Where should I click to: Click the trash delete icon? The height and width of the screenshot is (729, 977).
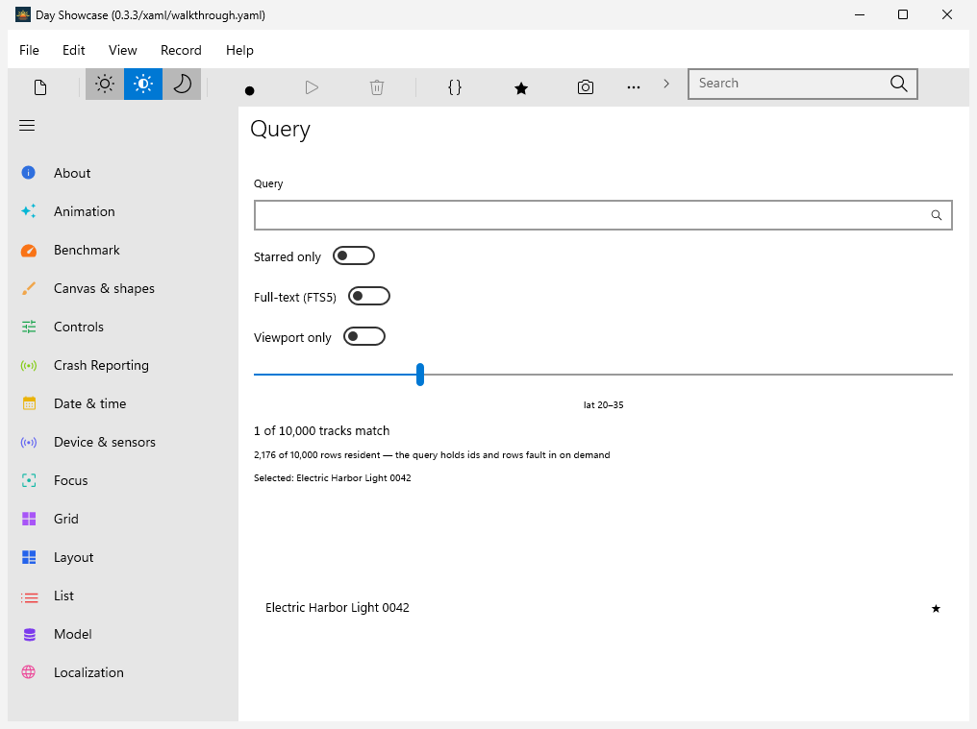click(377, 87)
